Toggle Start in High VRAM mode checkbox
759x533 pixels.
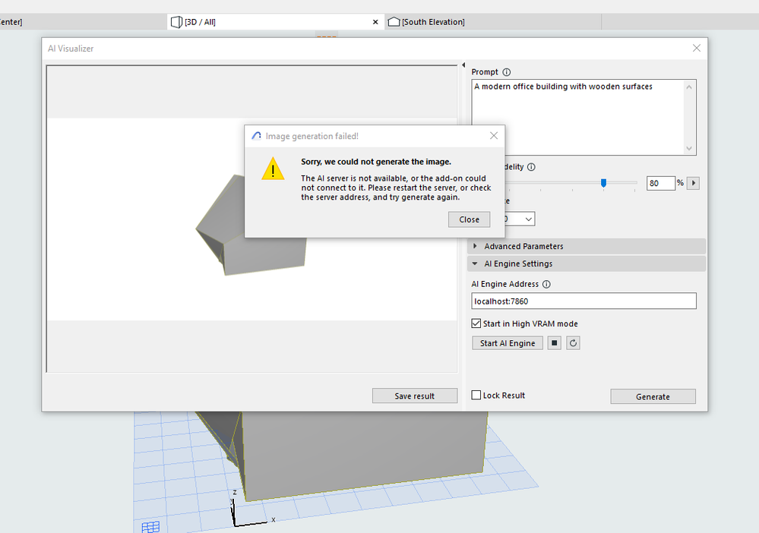tap(476, 323)
